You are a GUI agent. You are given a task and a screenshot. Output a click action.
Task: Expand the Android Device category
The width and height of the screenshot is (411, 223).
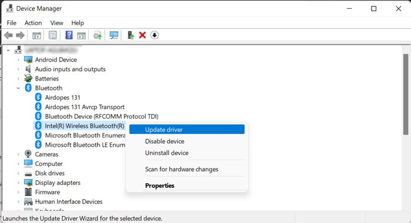pos(18,60)
